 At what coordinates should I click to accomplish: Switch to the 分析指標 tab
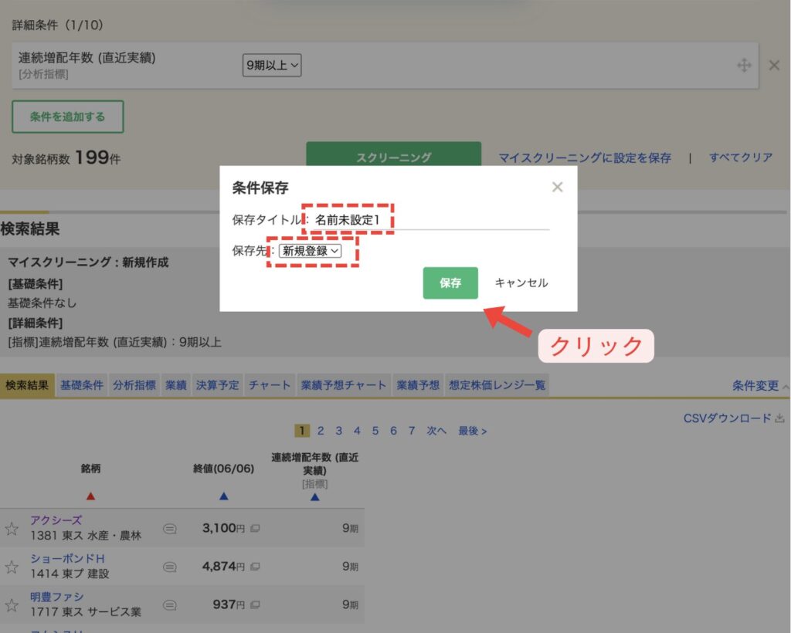click(134, 385)
